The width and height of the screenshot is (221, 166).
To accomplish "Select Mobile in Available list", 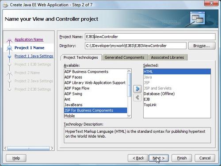I will [x=95, y=116].
